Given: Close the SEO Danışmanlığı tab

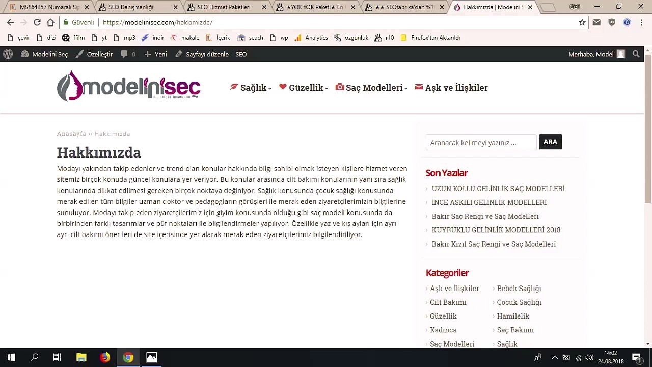Looking at the screenshot, I should click(x=176, y=7).
